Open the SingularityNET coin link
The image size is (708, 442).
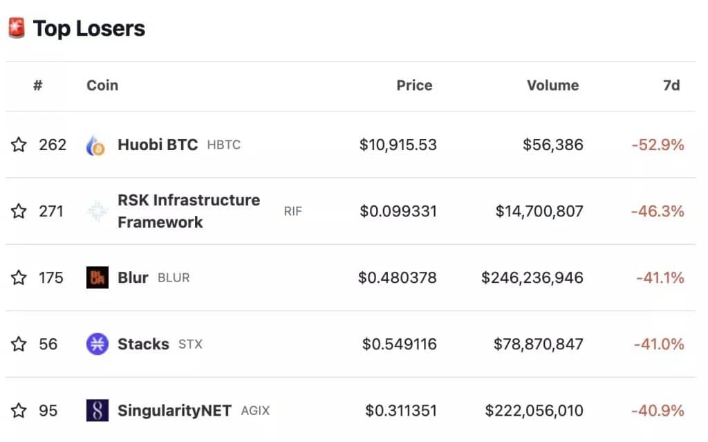pyautogui.click(x=174, y=410)
